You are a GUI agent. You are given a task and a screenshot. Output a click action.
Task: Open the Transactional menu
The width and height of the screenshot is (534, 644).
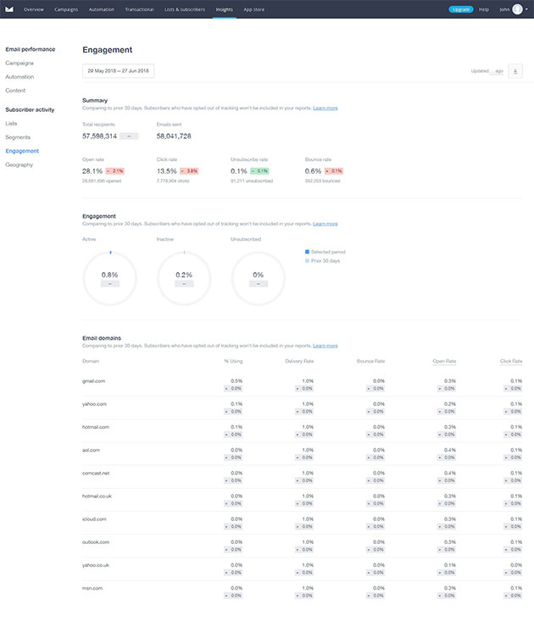pyautogui.click(x=139, y=9)
